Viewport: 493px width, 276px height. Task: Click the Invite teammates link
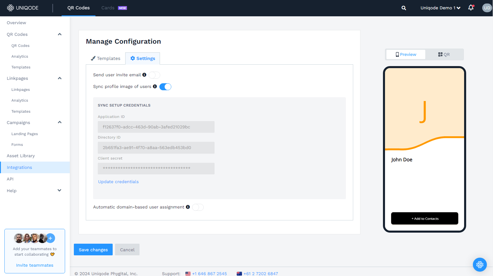click(x=35, y=265)
